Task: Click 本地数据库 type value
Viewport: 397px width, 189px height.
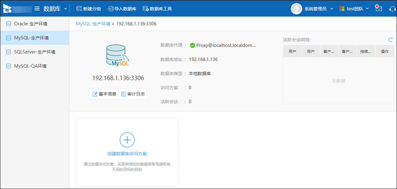Action: (200, 74)
